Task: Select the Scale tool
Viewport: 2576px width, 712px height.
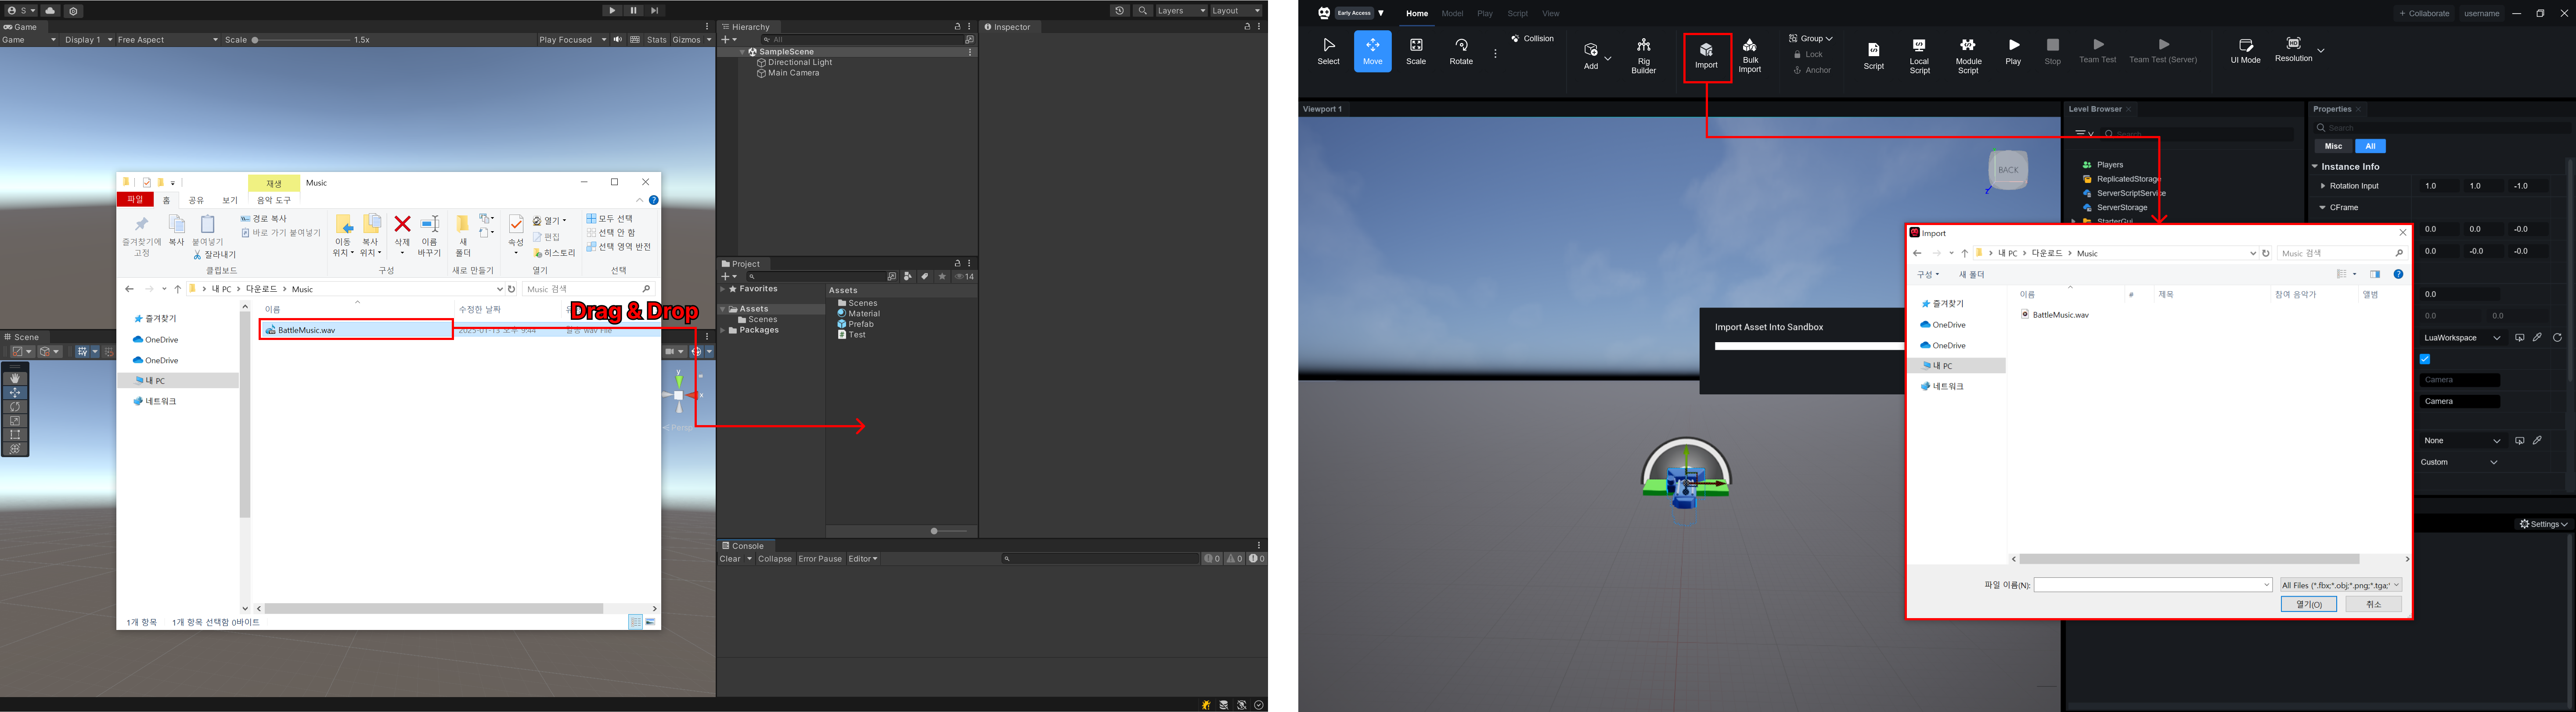Action: pyautogui.click(x=1416, y=51)
